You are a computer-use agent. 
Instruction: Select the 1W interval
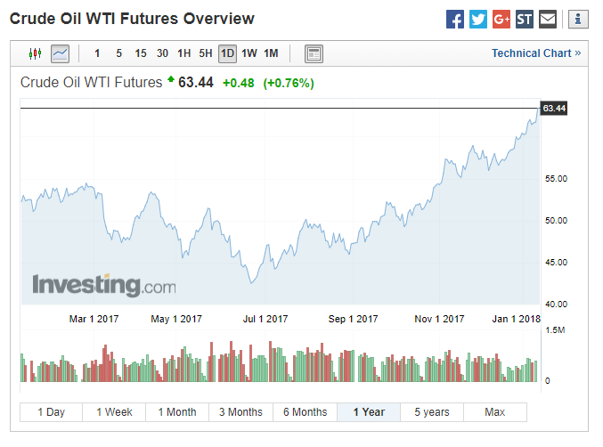tap(249, 53)
